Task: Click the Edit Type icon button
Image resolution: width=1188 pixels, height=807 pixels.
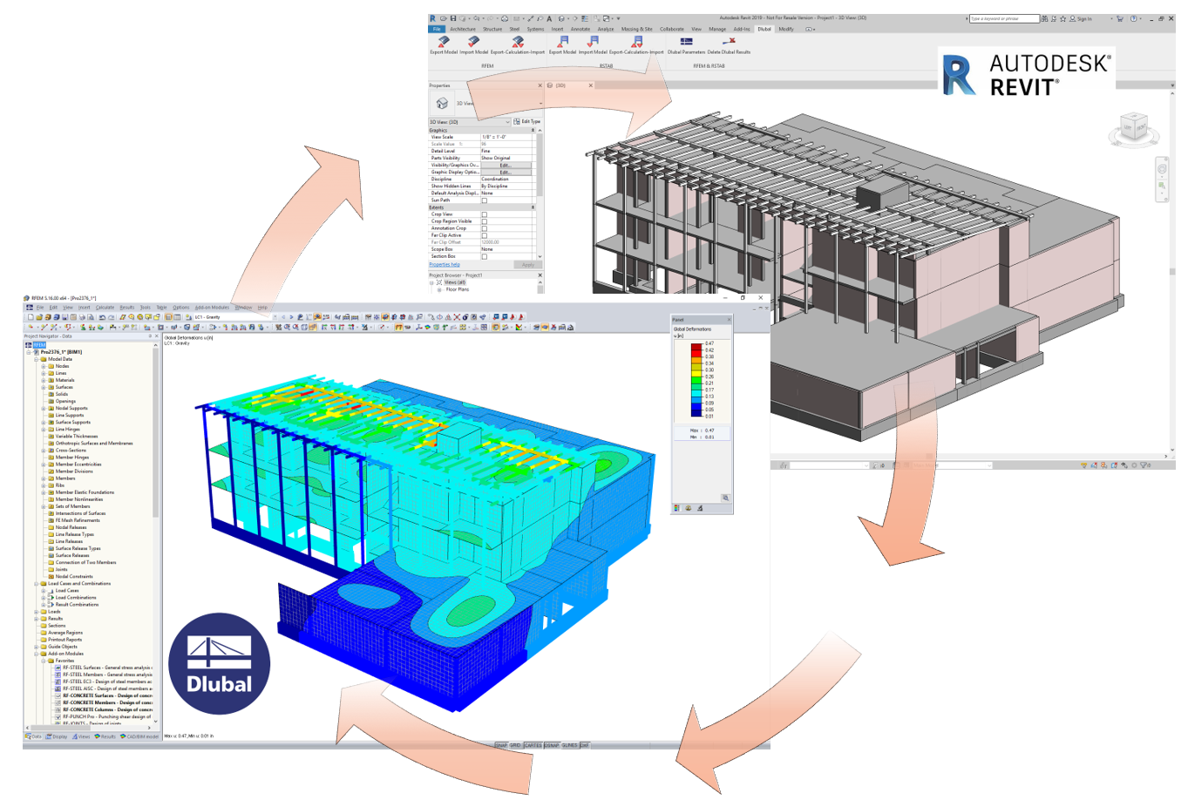Action: 526,122
